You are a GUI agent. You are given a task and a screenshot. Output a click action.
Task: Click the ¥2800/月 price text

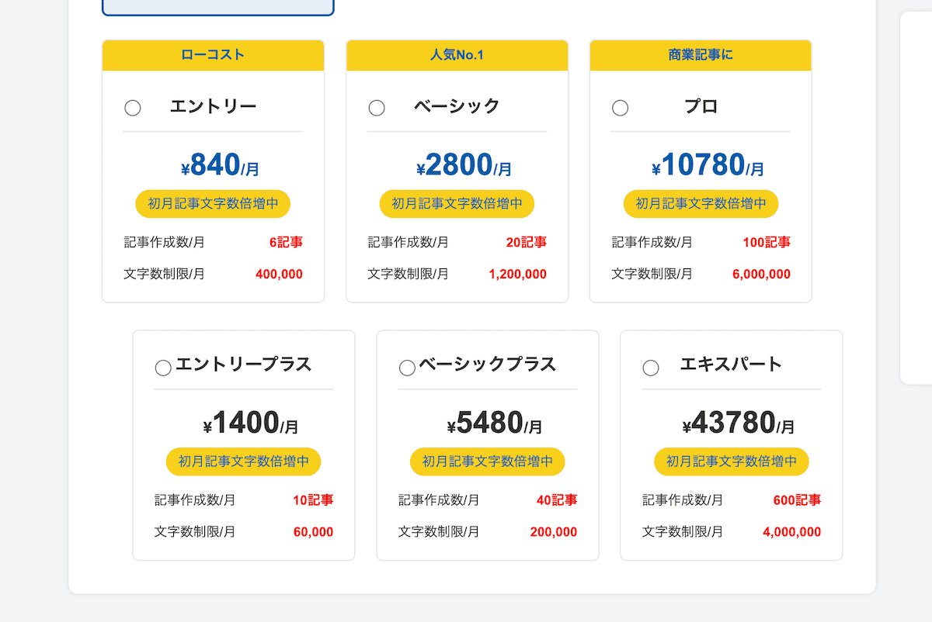click(464, 166)
